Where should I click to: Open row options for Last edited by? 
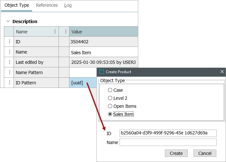tap(9, 62)
